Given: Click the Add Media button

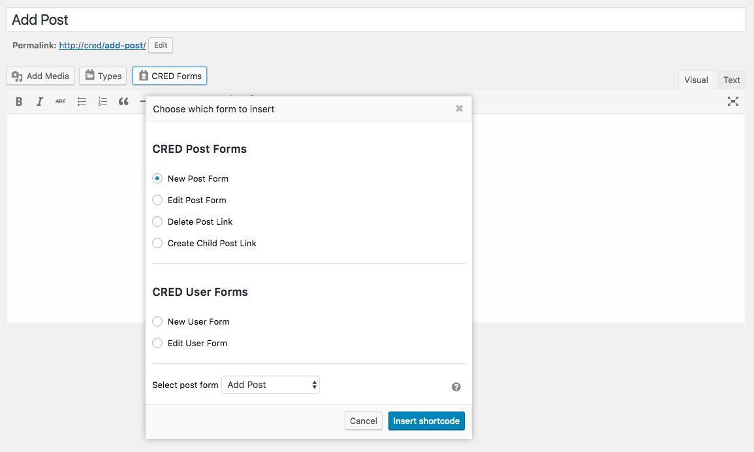Looking at the screenshot, I should pos(40,76).
